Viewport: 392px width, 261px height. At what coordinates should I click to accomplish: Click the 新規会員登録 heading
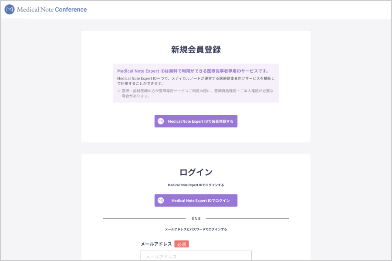tap(196, 50)
